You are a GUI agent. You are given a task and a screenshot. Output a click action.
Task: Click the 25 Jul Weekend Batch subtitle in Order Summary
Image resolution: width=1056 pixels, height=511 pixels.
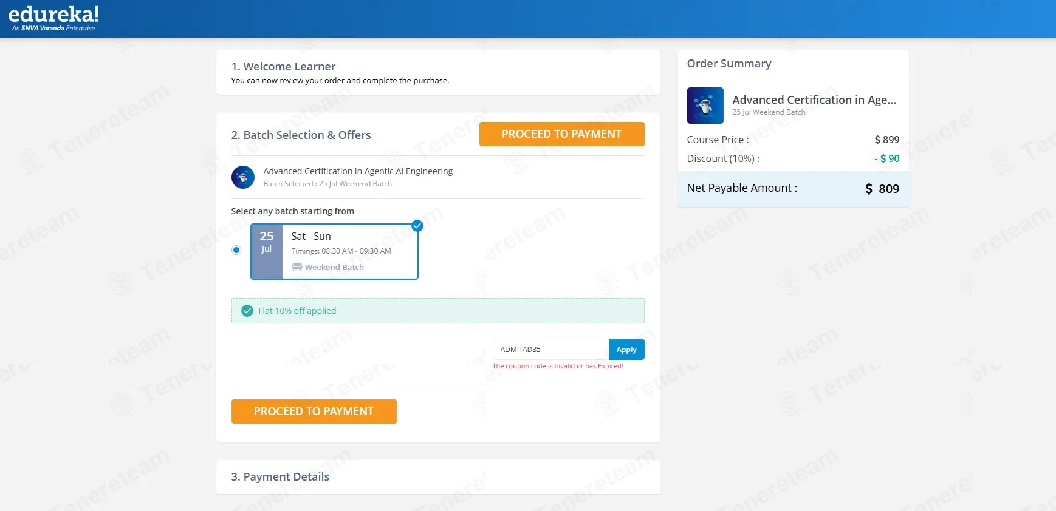(x=769, y=112)
